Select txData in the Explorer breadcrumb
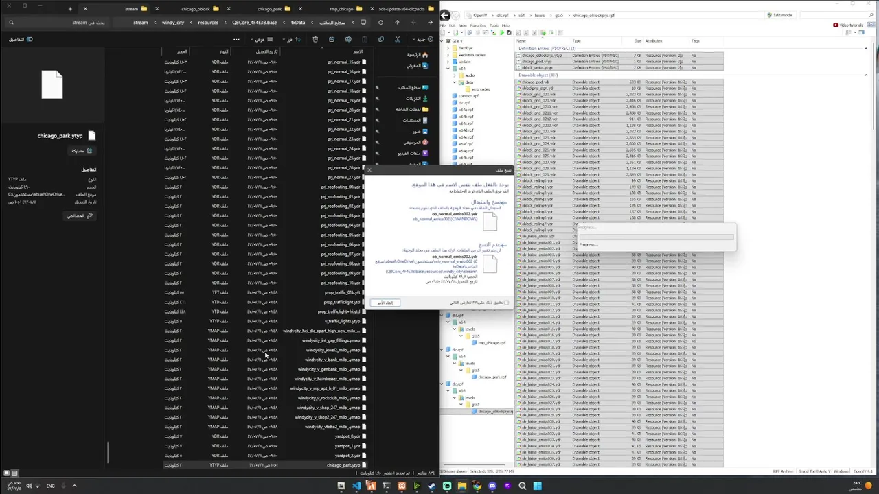The height and width of the screenshot is (494, 879). [x=298, y=23]
